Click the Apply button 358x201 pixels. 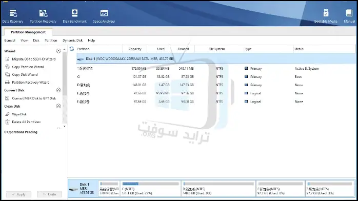coord(19,194)
